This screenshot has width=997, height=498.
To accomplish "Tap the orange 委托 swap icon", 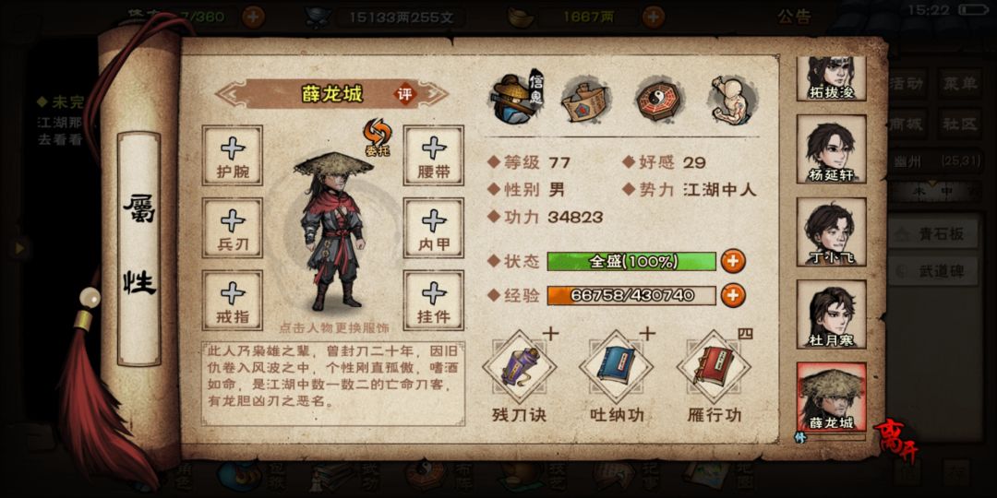I will [377, 137].
